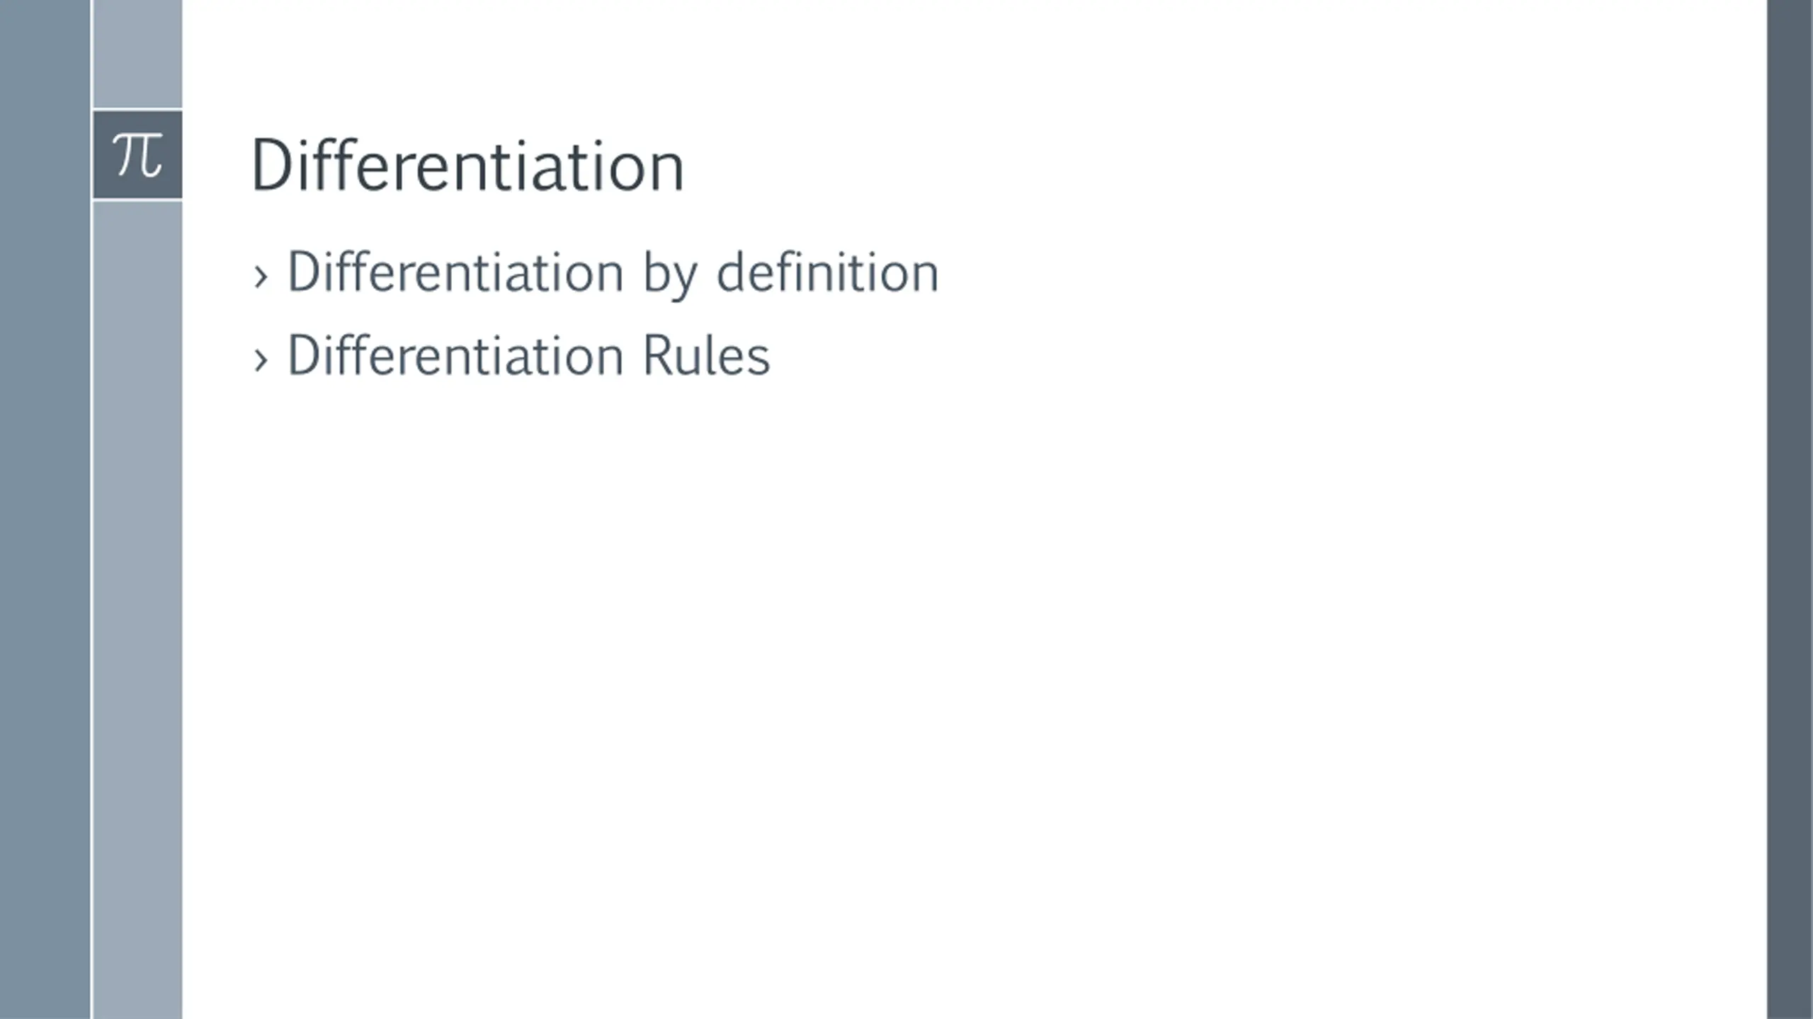Click the word 'Differentiation' in the first bullet
The height and width of the screenshot is (1019, 1813).
(x=455, y=271)
